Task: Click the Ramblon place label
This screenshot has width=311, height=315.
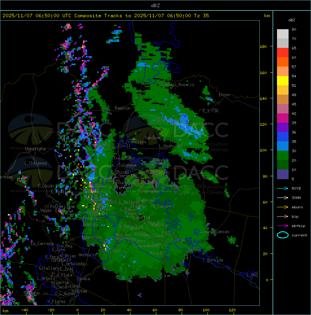Action: point(123,108)
